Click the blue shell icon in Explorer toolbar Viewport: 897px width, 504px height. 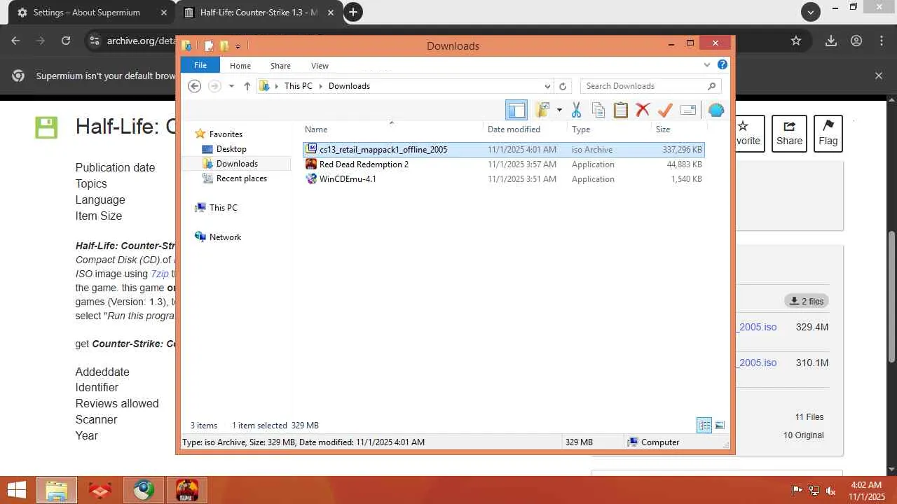pos(715,110)
